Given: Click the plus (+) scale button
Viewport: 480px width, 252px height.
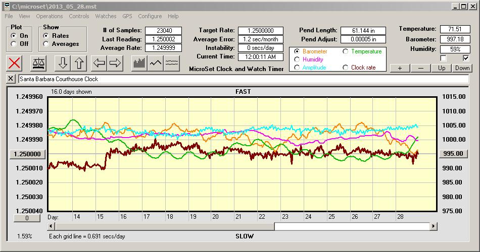Looking at the screenshot, I should point(400,68).
